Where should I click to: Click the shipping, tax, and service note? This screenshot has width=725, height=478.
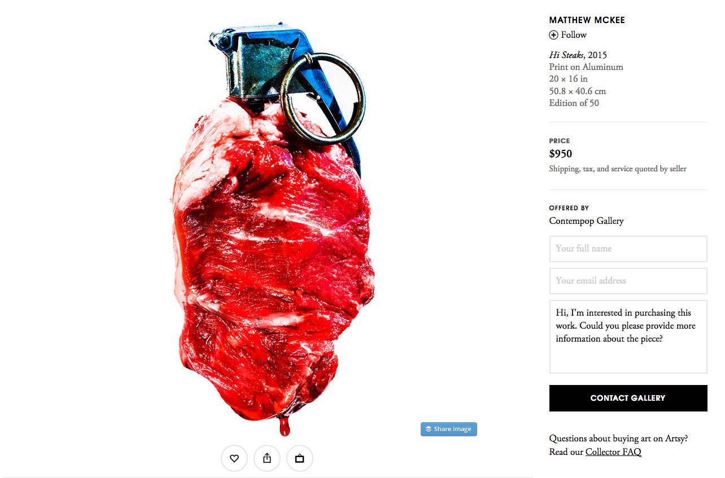click(x=618, y=169)
